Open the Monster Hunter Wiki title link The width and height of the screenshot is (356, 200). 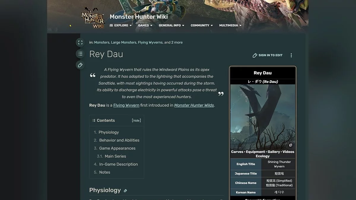[x=139, y=17]
